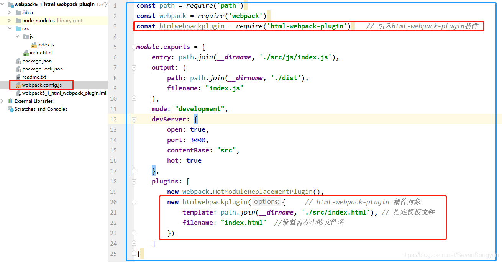
Task: Expand the .idea folder arrow
Action: pyautogui.click(x=10, y=13)
